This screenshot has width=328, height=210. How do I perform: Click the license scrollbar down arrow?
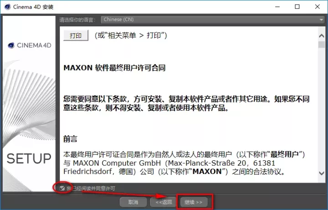[x=321, y=173]
